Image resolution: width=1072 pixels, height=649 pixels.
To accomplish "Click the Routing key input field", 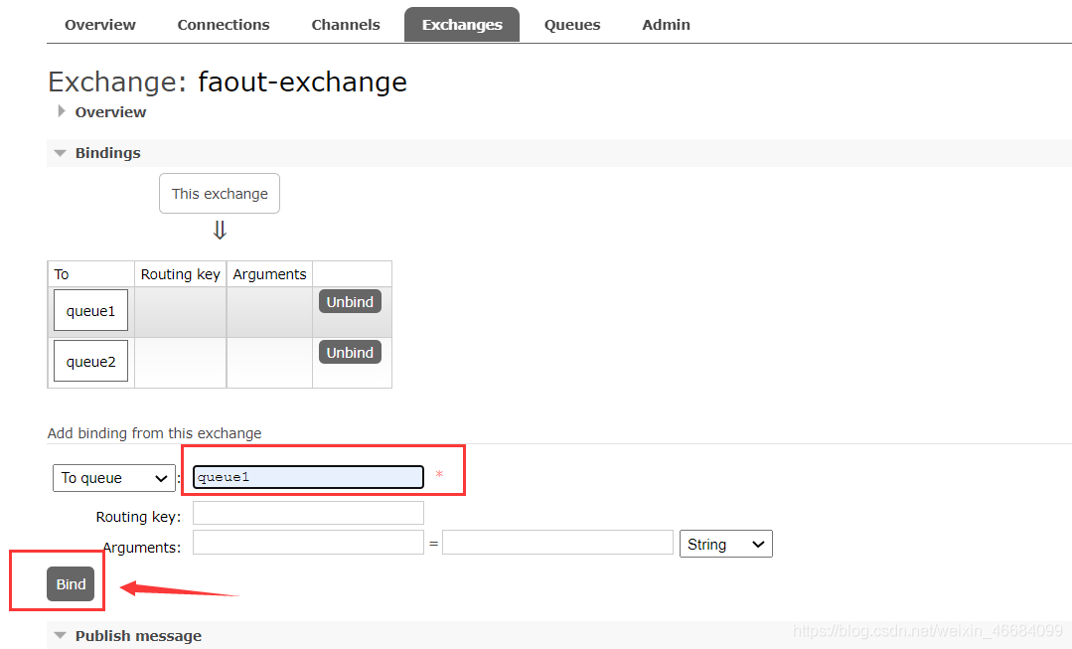I will [308, 513].
